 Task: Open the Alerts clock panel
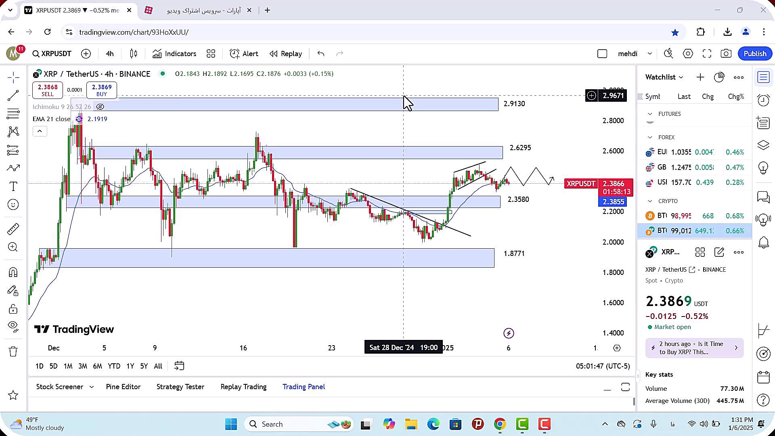(763, 100)
